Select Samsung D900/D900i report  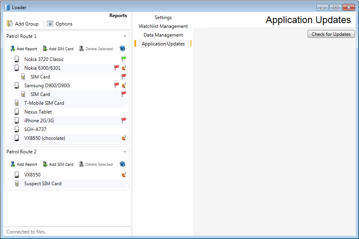[x=70, y=86]
